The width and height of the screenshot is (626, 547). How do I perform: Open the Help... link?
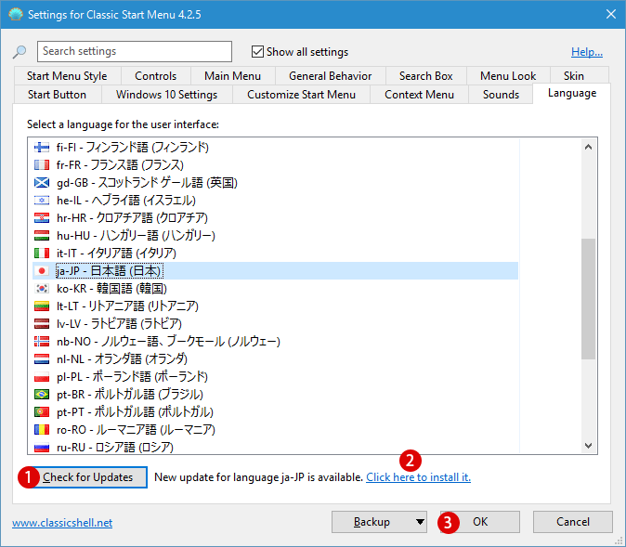tap(587, 52)
